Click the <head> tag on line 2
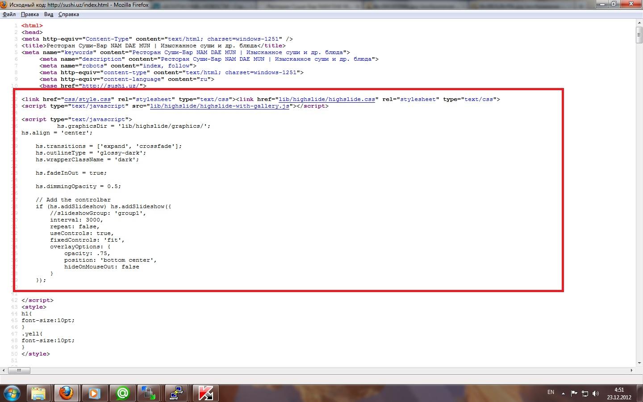643x402 pixels. point(32,32)
